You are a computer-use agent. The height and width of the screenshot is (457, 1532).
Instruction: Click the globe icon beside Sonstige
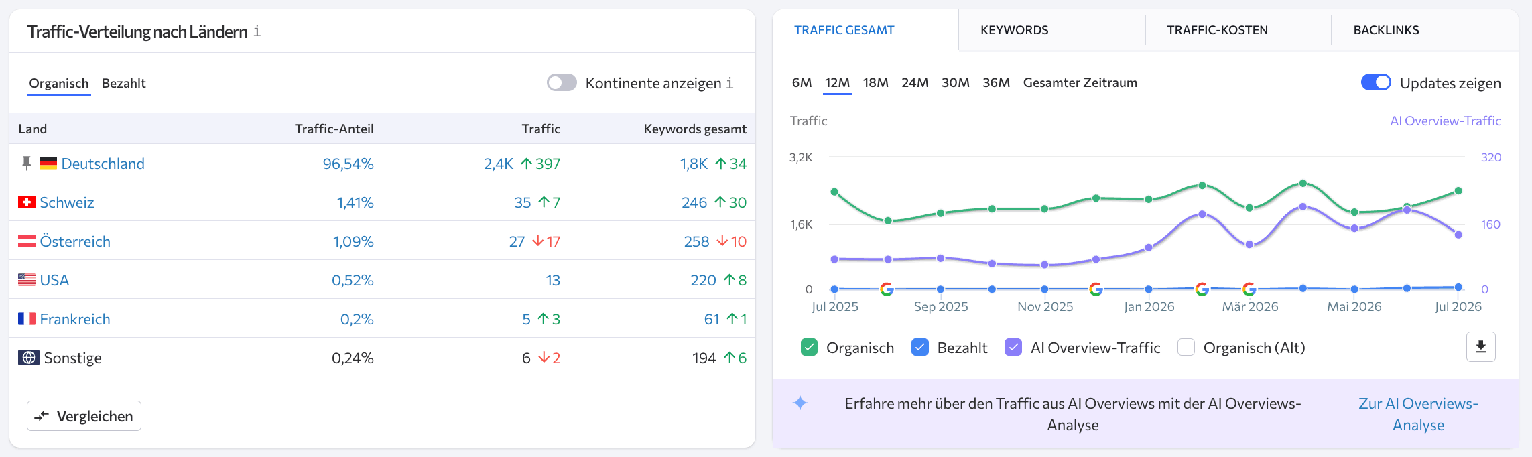(29, 358)
